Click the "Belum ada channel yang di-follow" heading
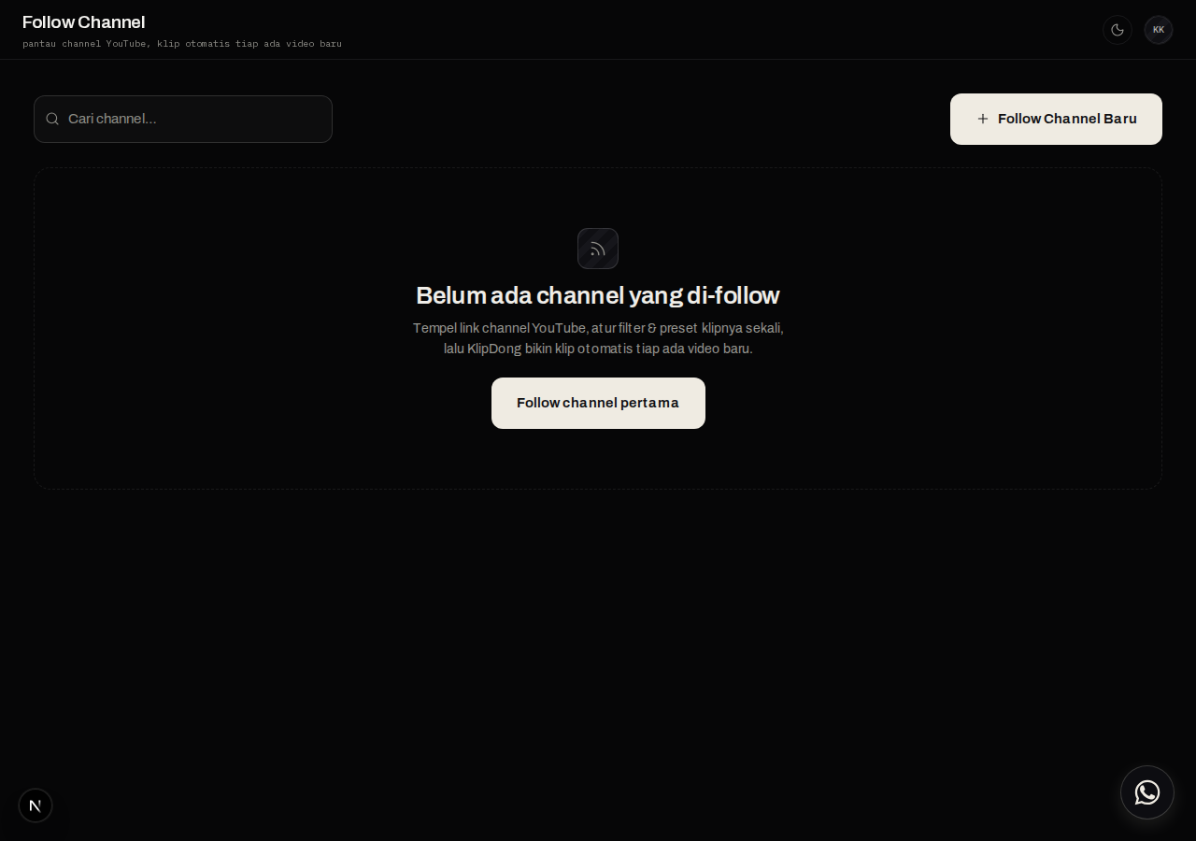1196x841 pixels. pos(598,295)
